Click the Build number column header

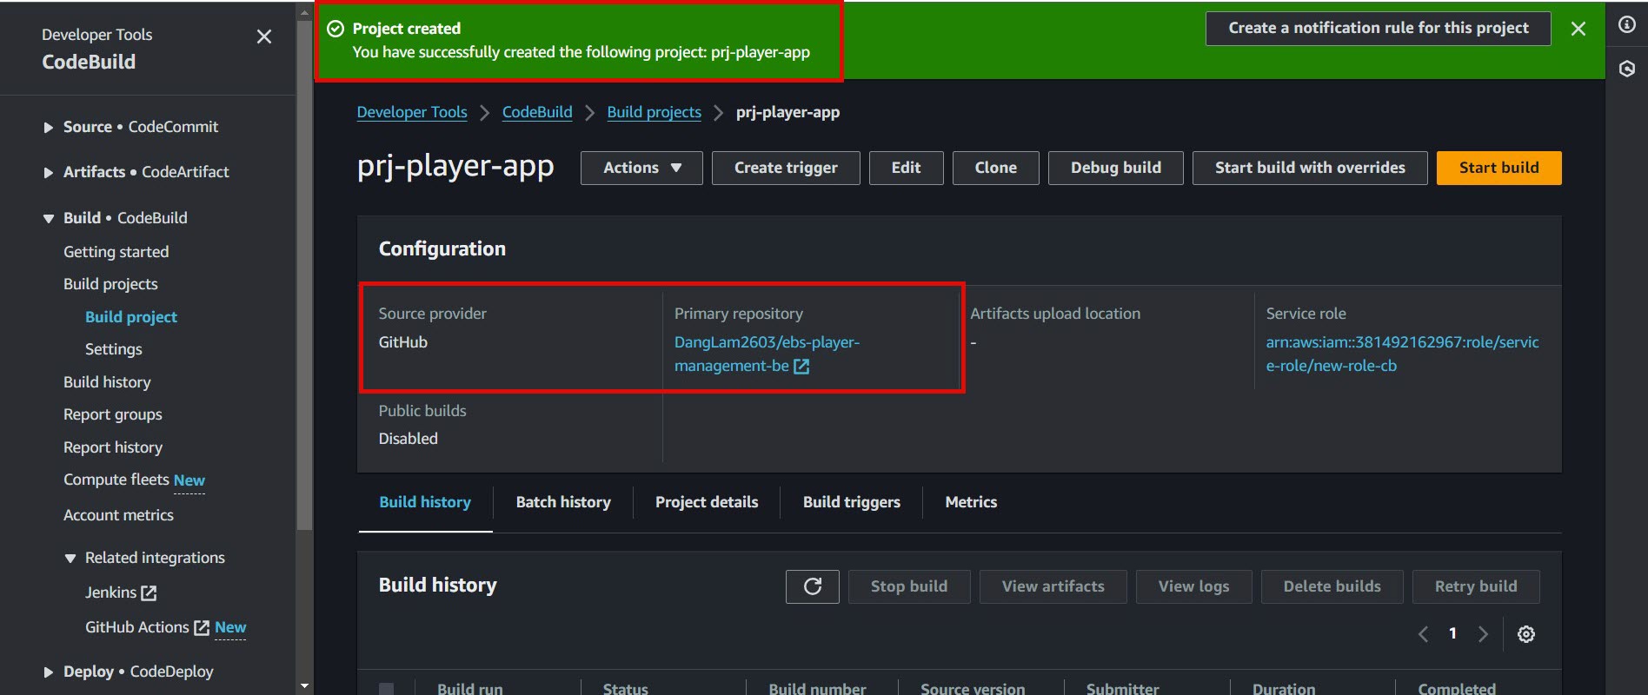817,688
